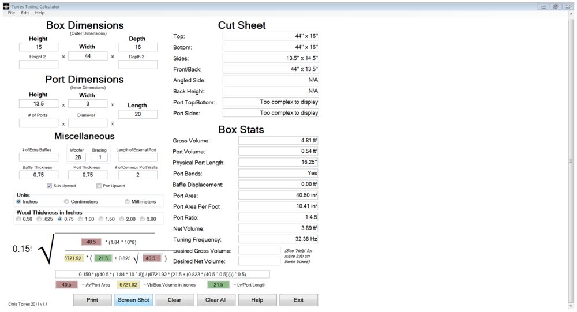Uncheck the Sub Upward checkbox
Image resolution: width=577 pixels, height=312 pixels.
point(50,186)
